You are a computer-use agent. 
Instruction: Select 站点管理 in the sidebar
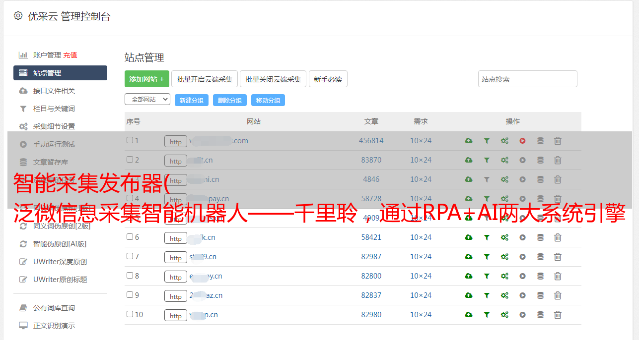[x=60, y=73]
